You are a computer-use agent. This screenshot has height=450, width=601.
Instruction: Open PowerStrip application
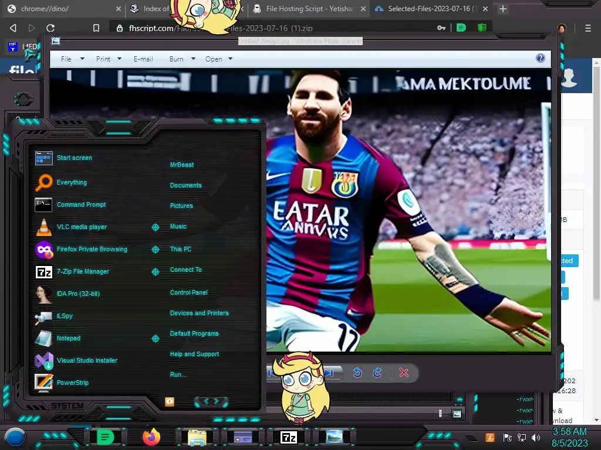pyautogui.click(x=62, y=383)
